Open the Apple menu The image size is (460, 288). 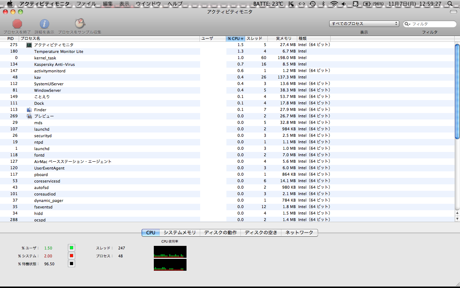click(9, 4)
